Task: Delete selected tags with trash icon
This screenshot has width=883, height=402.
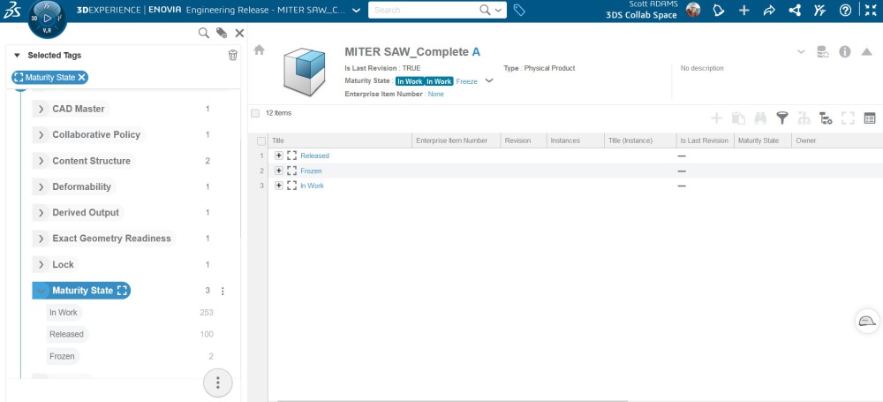Action: coord(232,56)
